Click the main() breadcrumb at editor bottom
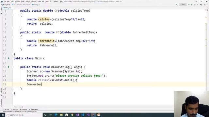Image resolution: width=209 pixels, height=117 pixels. click(x=21, y=107)
